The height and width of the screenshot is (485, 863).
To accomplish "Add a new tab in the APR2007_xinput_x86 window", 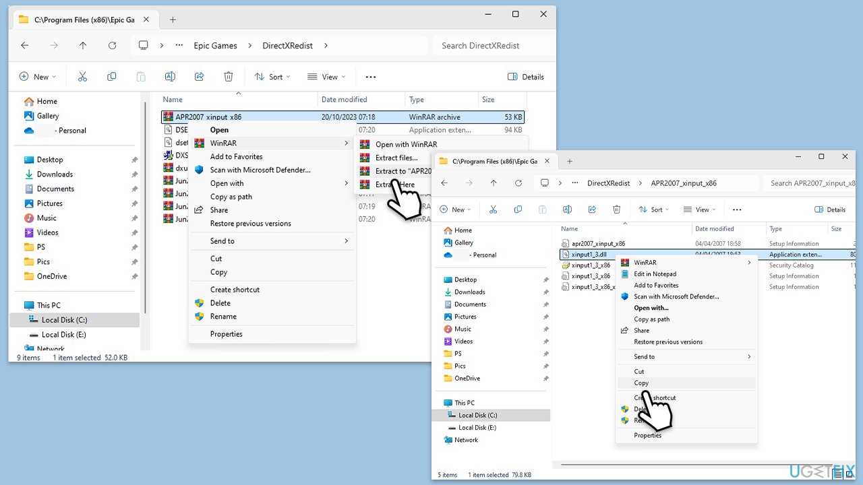I will click(570, 161).
